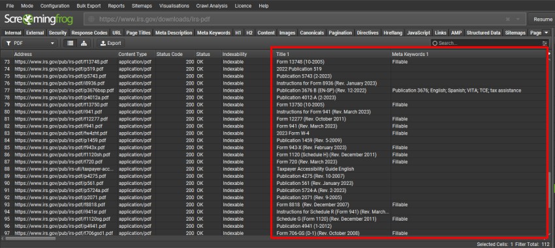This screenshot has width=555, height=248.
Task: Switch to the Structured Data tab
Action: click(483, 33)
